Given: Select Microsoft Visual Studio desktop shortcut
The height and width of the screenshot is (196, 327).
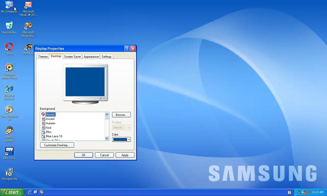Looking at the screenshot, I should click(28, 30).
